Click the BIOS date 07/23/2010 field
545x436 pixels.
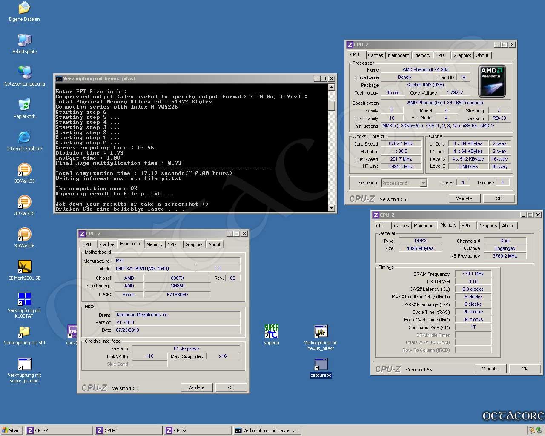[178, 330]
